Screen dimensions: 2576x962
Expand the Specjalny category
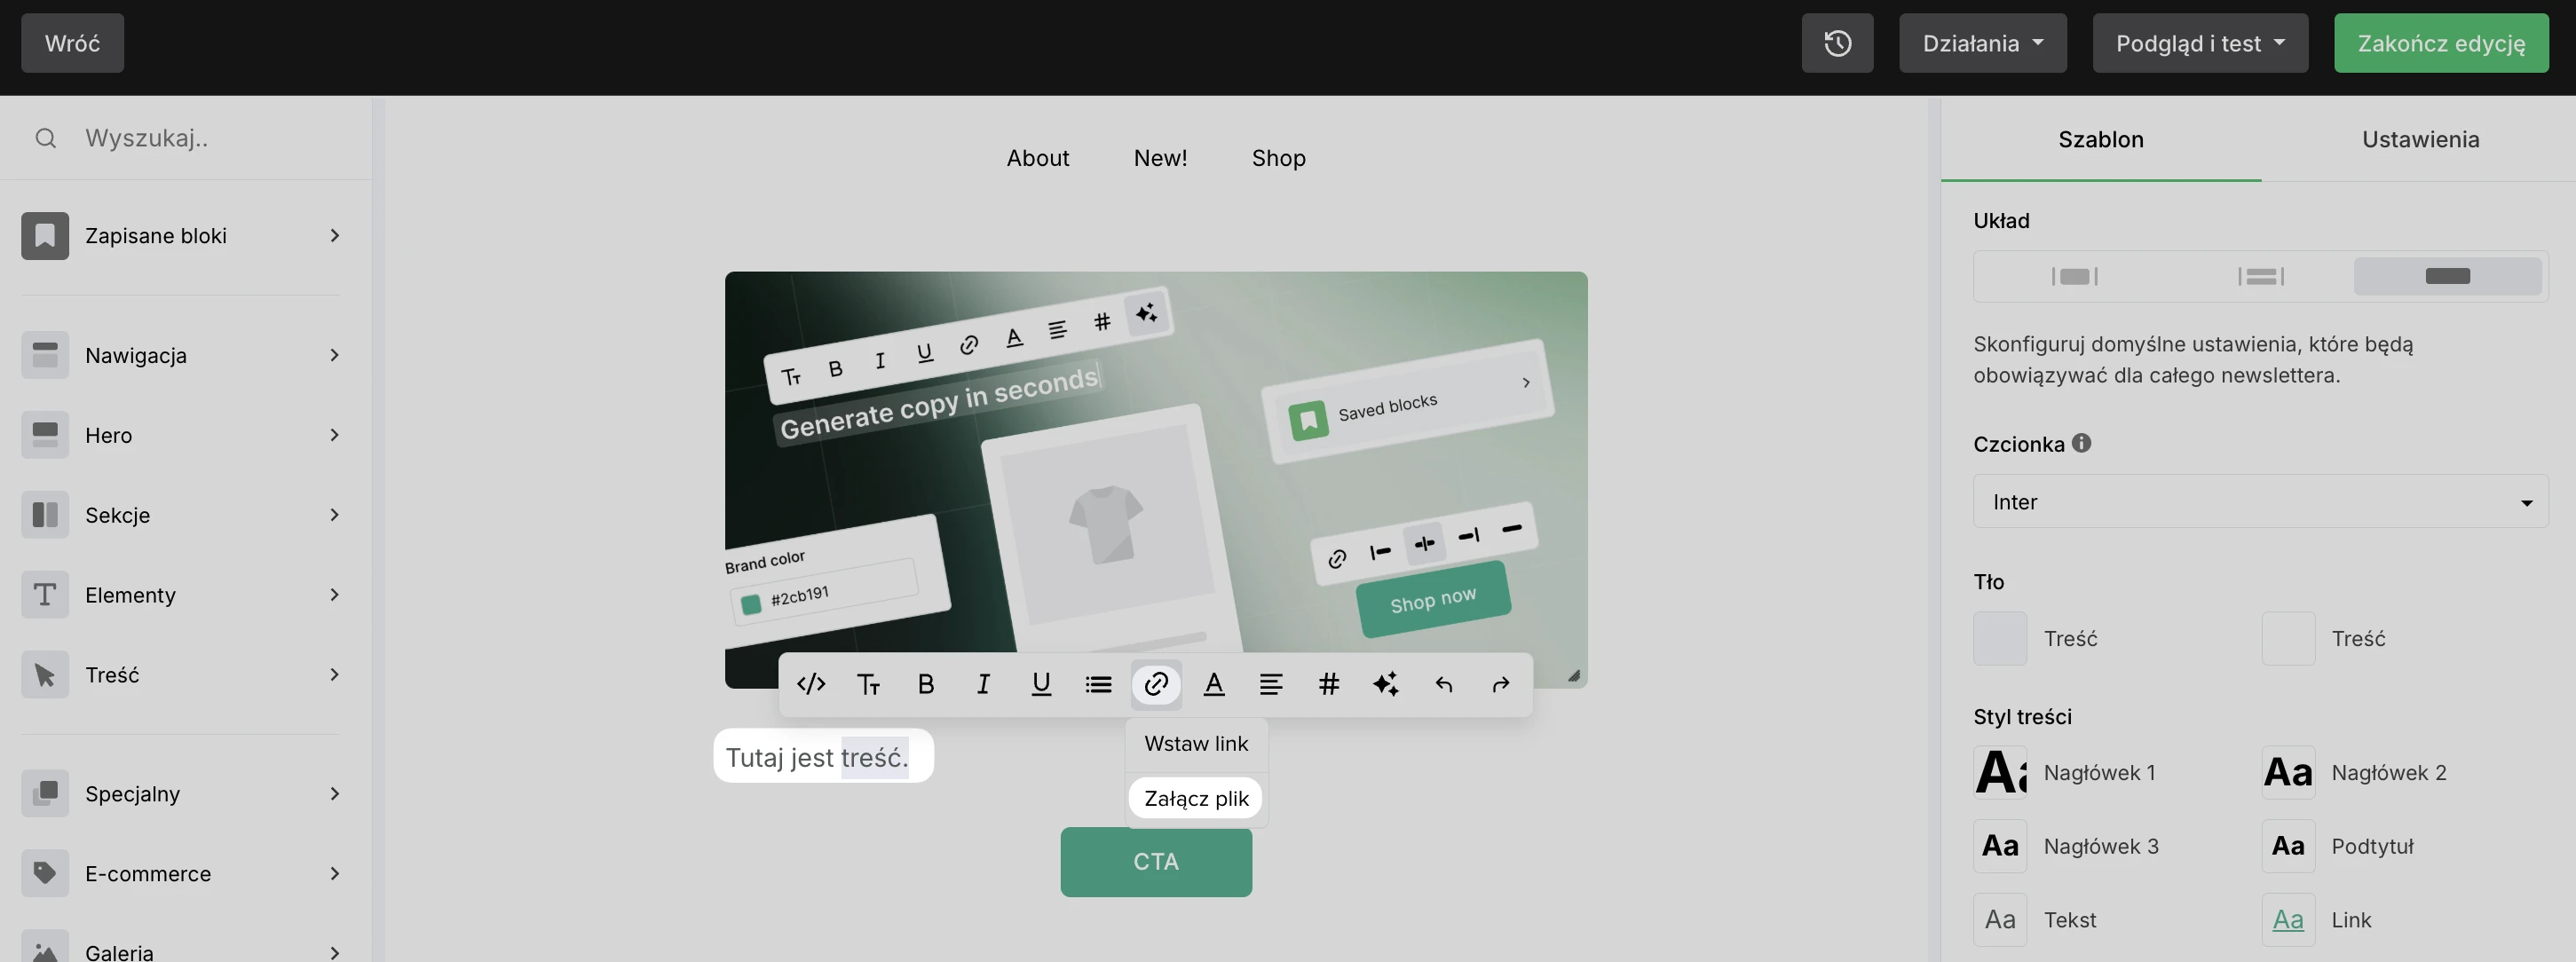[x=335, y=794]
